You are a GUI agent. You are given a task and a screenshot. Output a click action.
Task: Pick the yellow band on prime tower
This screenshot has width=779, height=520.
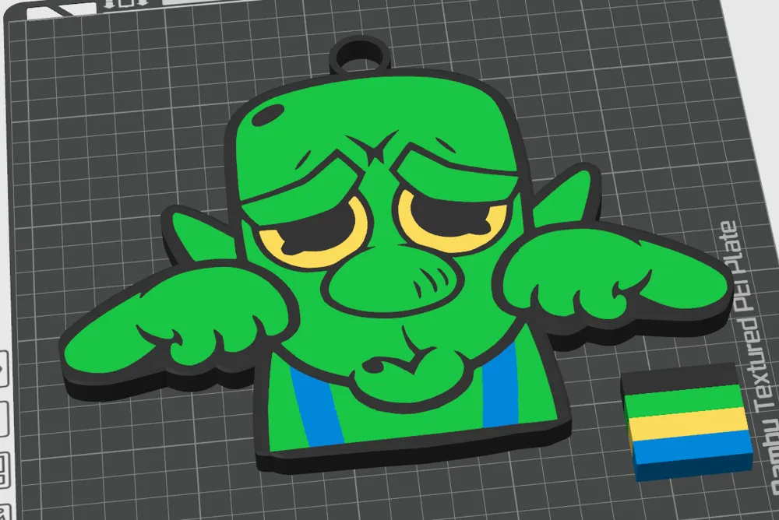686,428
